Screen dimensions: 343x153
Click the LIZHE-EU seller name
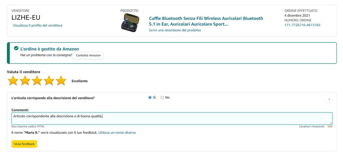pyautogui.click(x=26, y=18)
